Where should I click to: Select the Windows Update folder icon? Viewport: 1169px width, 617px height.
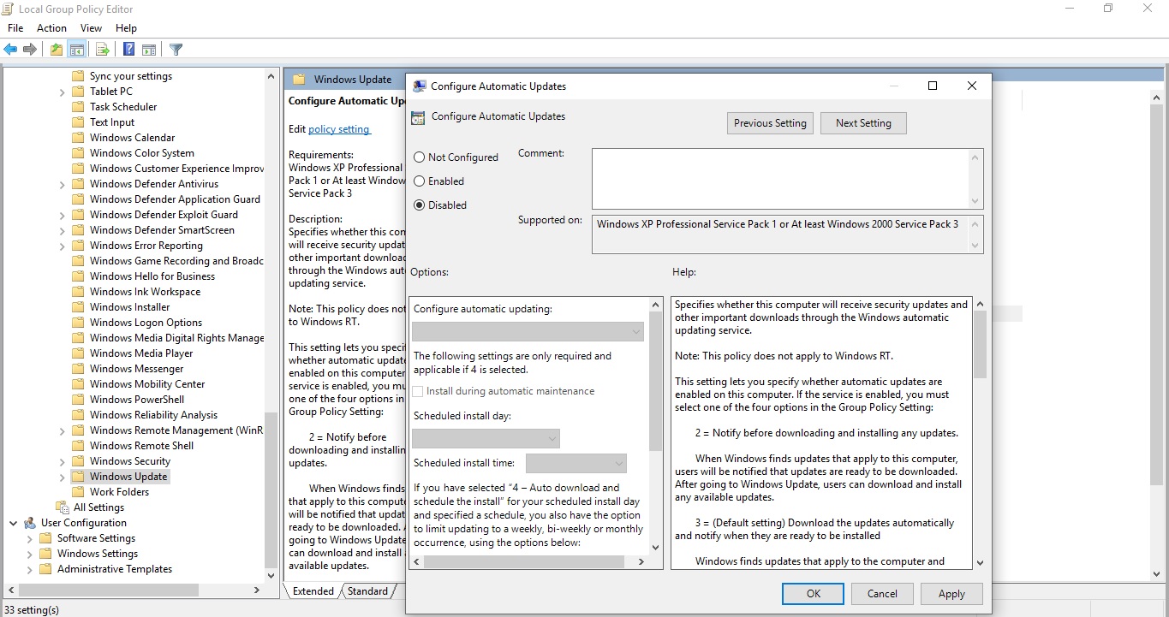click(x=78, y=477)
